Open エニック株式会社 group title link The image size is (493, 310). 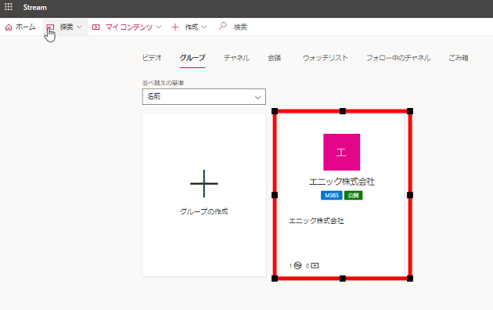click(x=342, y=182)
